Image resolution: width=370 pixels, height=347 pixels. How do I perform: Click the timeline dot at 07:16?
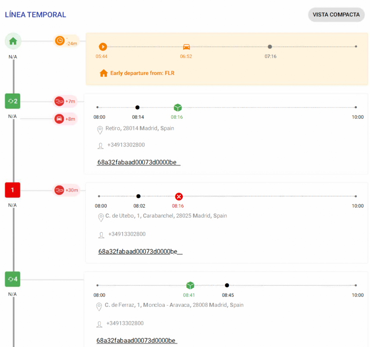click(270, 47)
